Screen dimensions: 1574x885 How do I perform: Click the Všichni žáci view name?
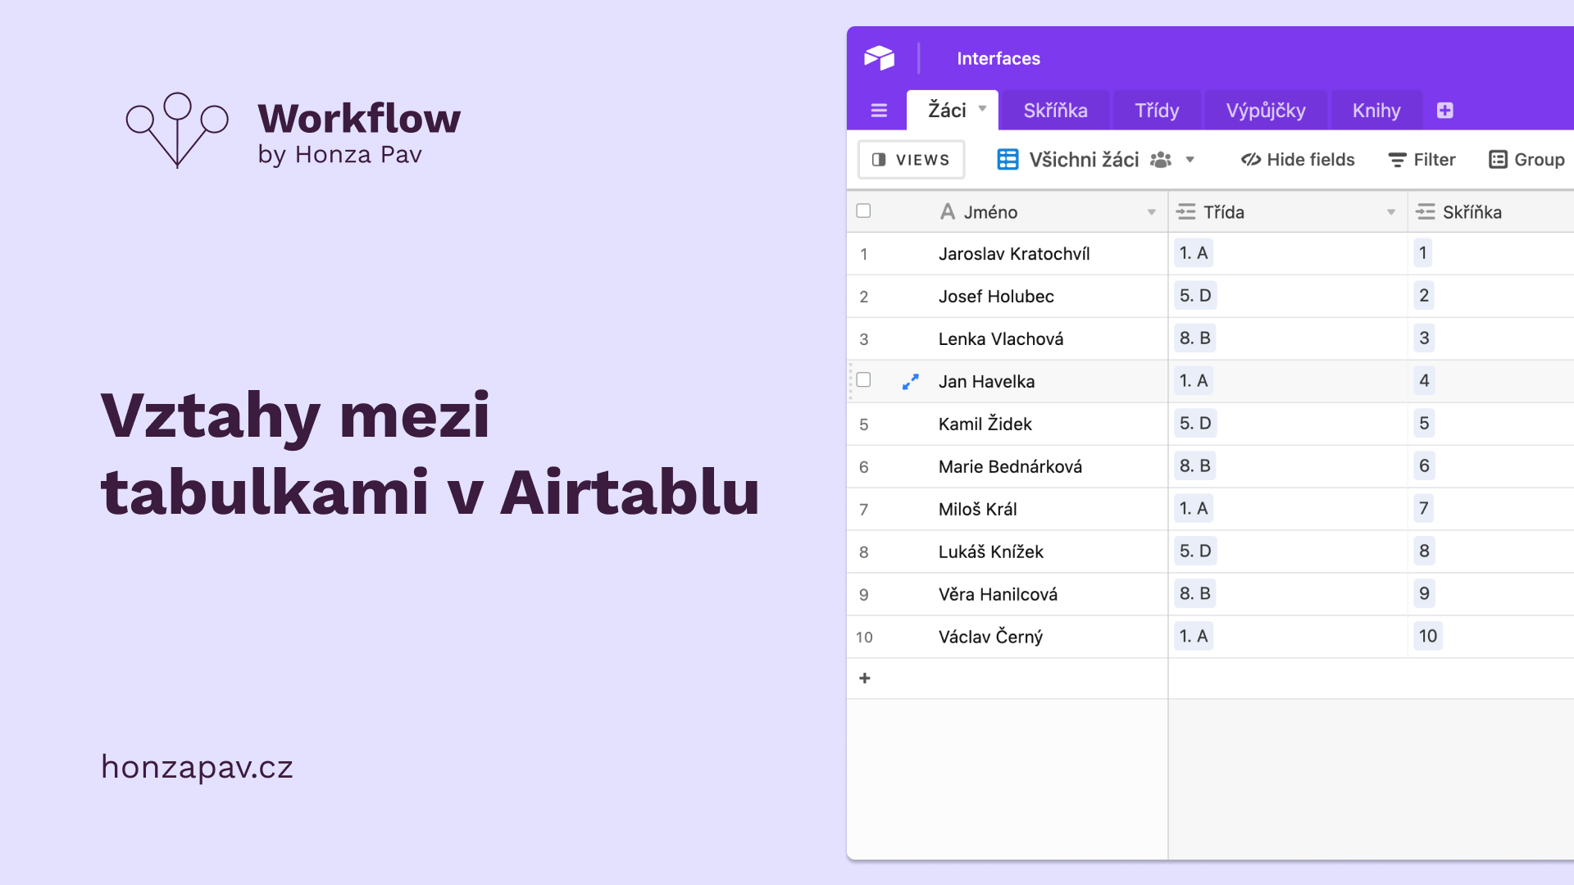(1084, 160)
